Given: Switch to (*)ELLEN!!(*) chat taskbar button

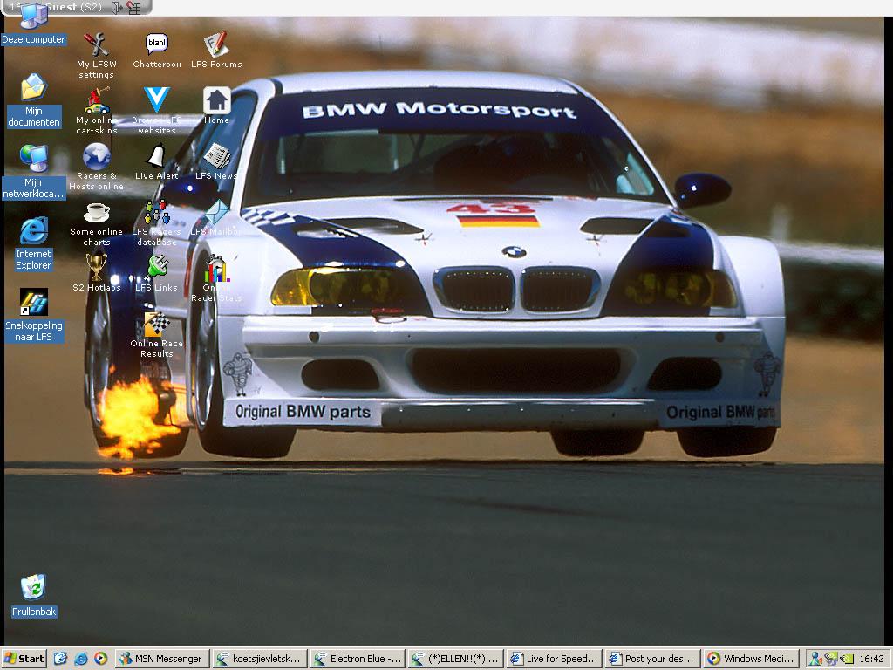Looking at the screenshot, I should pos(455,659).
